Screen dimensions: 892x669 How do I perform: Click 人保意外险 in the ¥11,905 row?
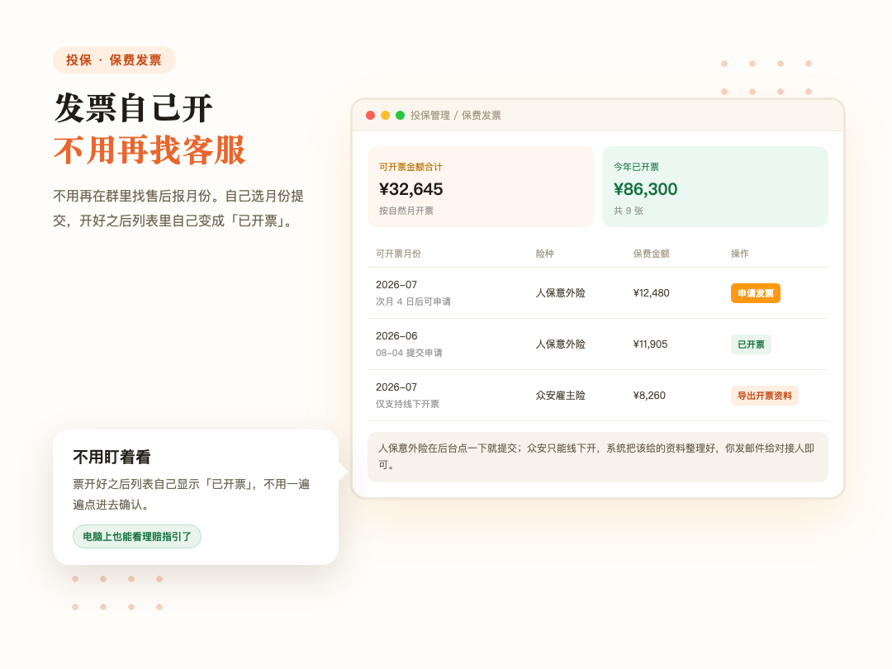(560, 344)
